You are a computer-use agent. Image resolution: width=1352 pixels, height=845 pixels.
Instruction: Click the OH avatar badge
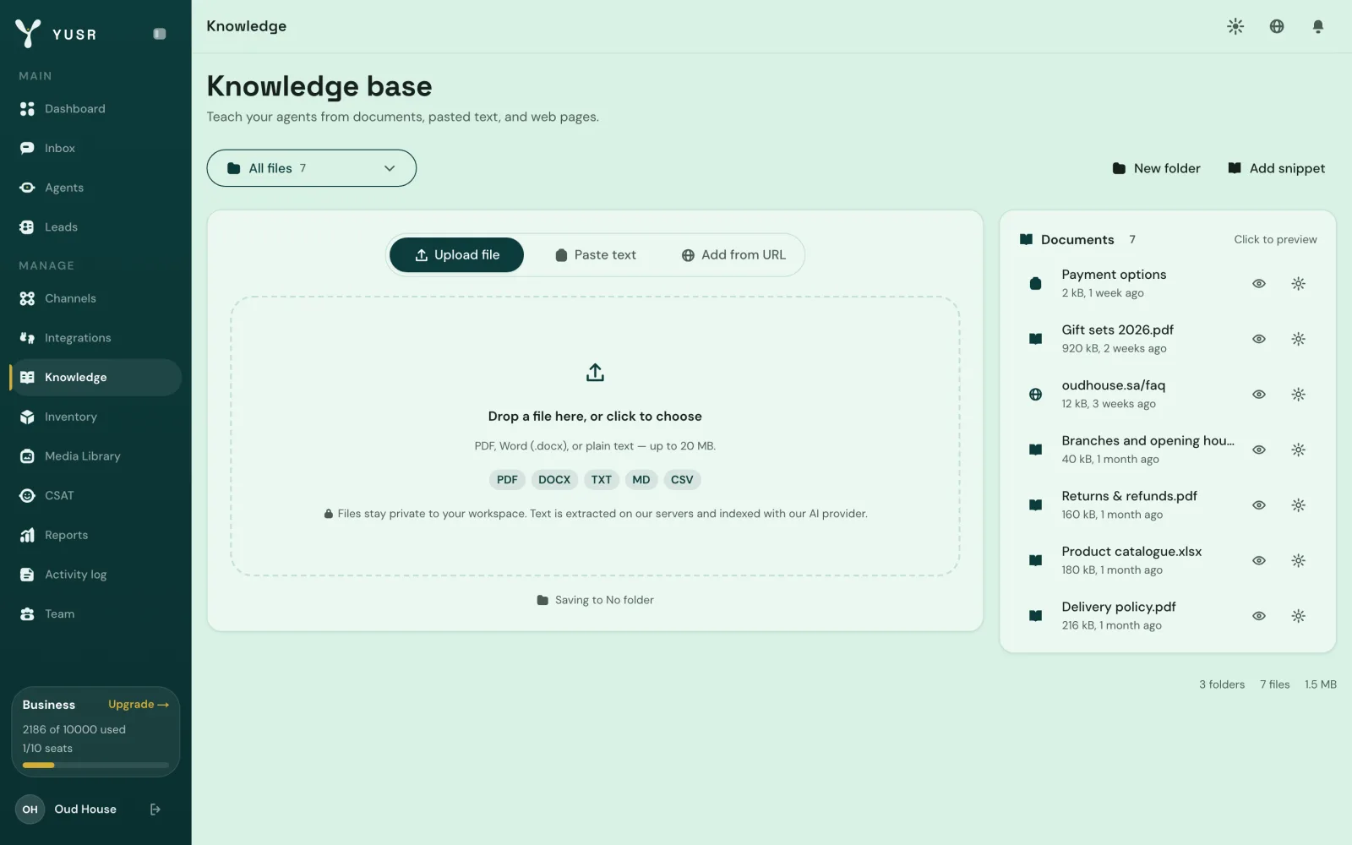(30, 810)
